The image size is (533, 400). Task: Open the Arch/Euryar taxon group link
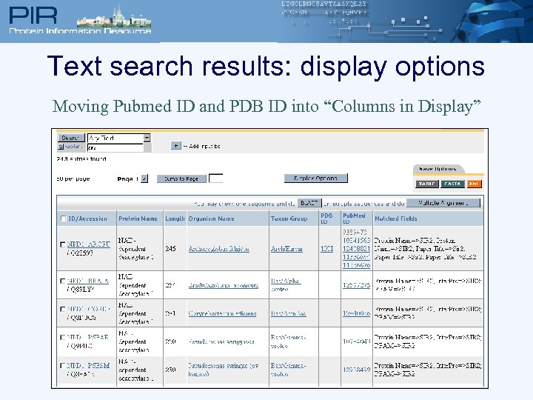point(286,249)
